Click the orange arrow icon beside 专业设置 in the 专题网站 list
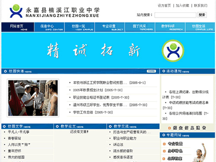 (x=164, y=144)
